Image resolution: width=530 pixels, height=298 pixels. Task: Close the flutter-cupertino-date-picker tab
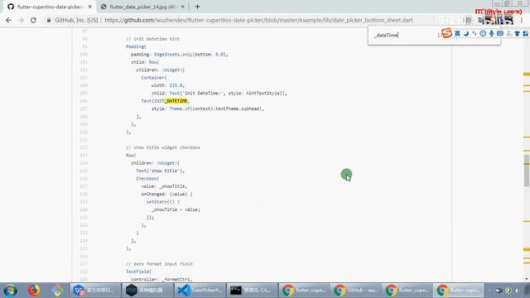(x=90, y=7)
